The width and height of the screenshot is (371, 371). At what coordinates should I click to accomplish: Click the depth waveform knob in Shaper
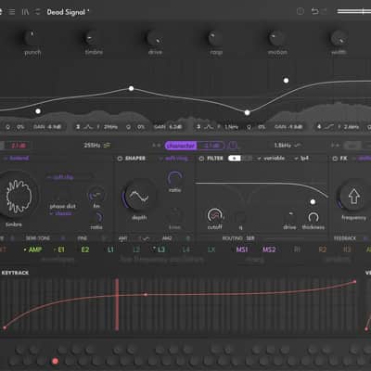click(x=138, y=197)
